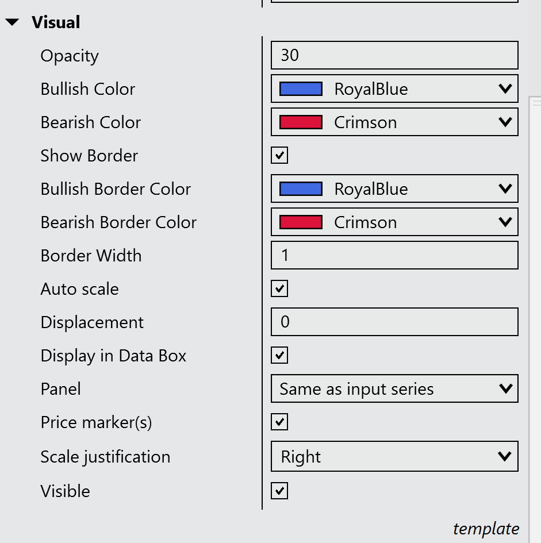
Task: Uncheck the Show Border option
Action: (x=279, y=155)
